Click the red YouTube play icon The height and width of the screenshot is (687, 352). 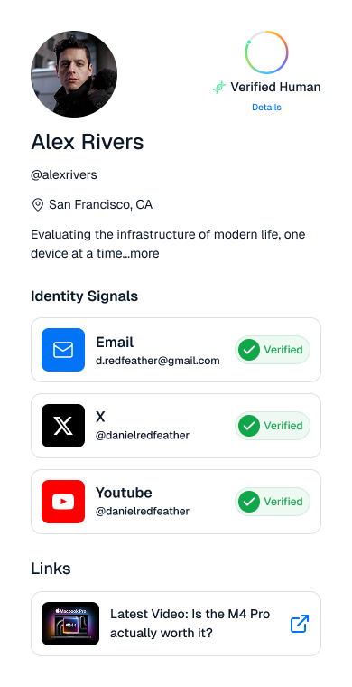click(63, 501)
